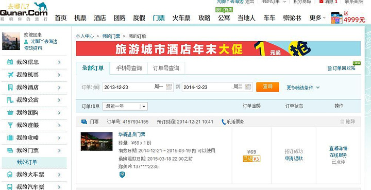This screenshot has width=371, height=190.
Task: Click the 在线服务 link
Action: (x=339, y=156)
